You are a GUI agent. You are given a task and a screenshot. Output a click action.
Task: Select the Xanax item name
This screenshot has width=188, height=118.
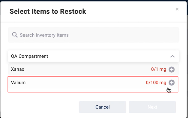[x=18, y=69]
